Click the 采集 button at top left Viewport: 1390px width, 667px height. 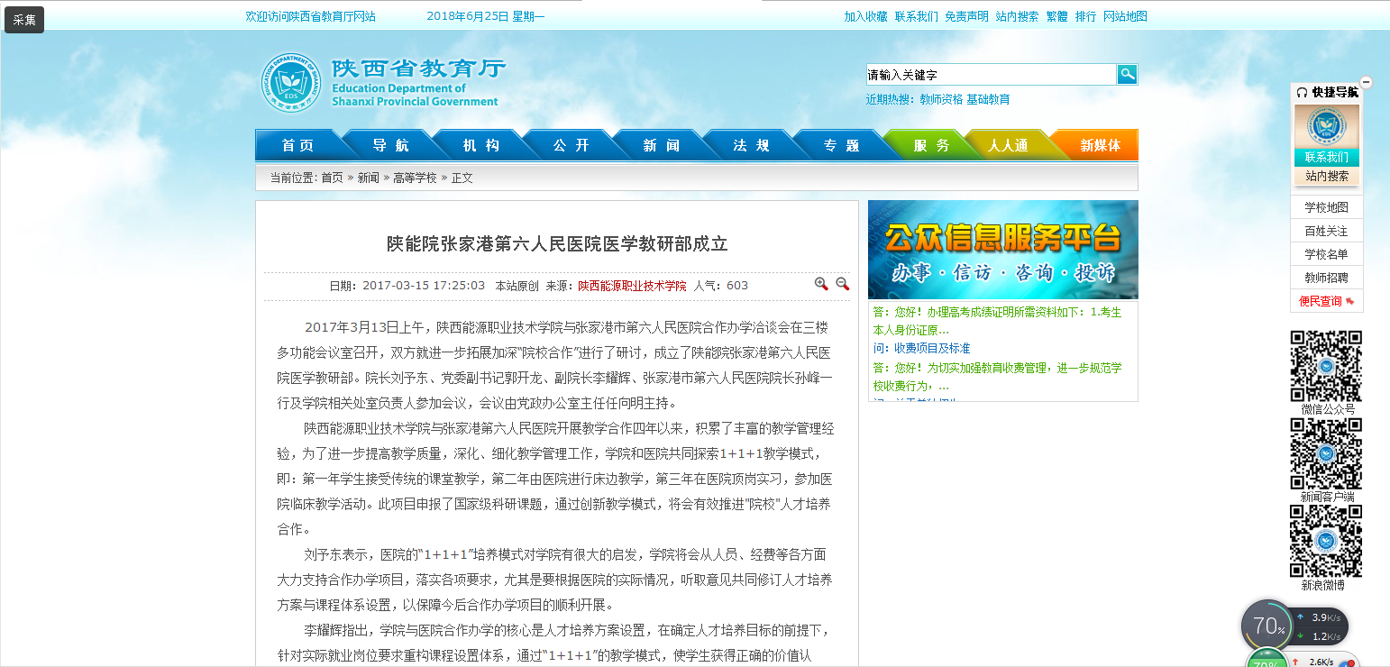[24, 20]
